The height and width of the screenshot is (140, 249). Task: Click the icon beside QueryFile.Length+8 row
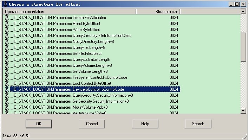point(7,47)
